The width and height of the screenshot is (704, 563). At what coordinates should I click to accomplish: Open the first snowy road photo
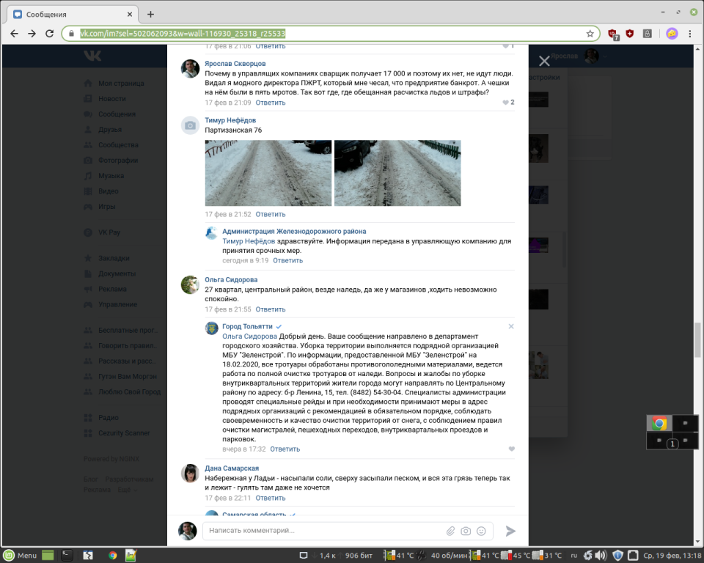coord(268,173)
